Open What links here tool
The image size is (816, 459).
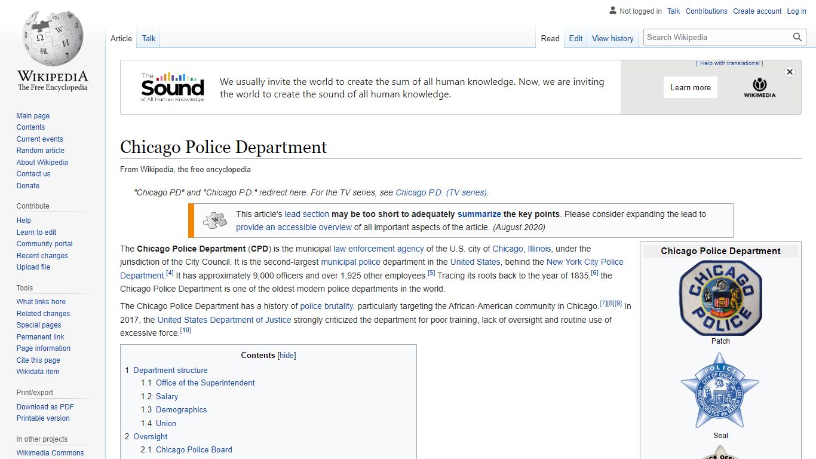click(x=41, y=302)
